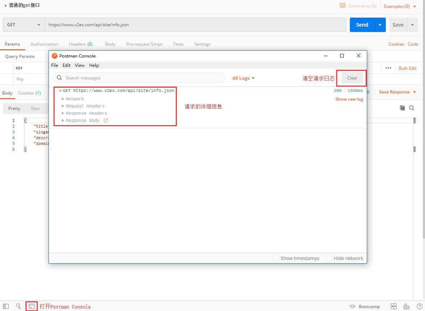Click the Bulk Edit link
425x311 pixels.
[x=407, y=68]
